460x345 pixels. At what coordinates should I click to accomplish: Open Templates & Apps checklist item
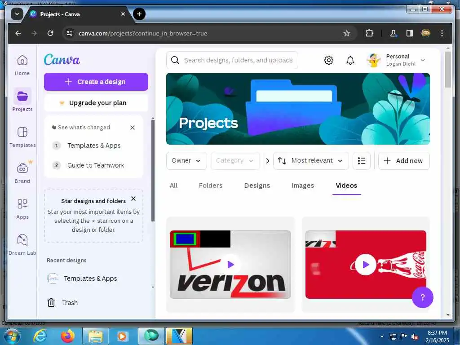(94, 146)
